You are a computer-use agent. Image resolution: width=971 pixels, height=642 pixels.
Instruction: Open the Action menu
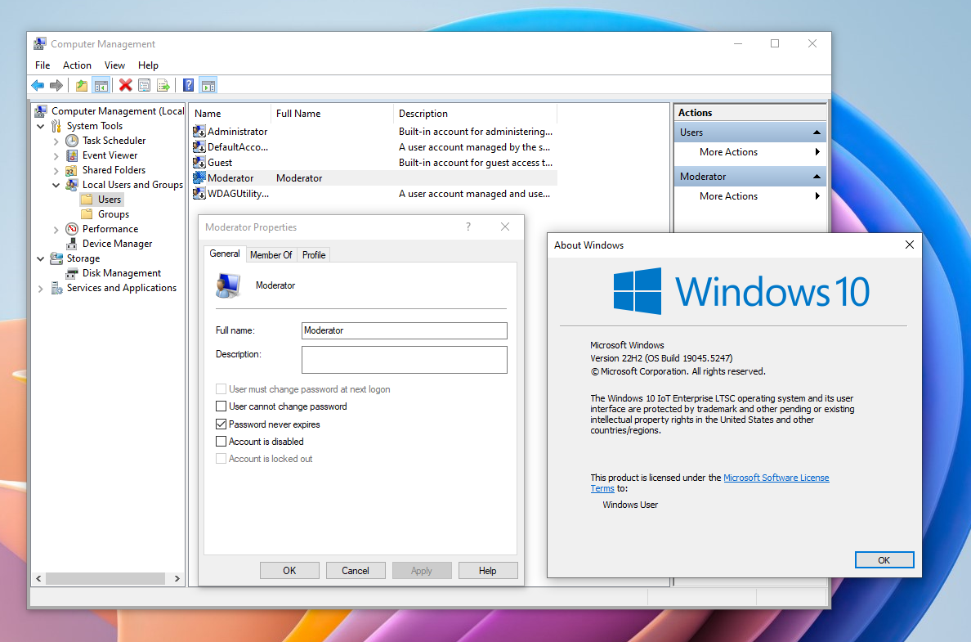(x=77, y=65)
